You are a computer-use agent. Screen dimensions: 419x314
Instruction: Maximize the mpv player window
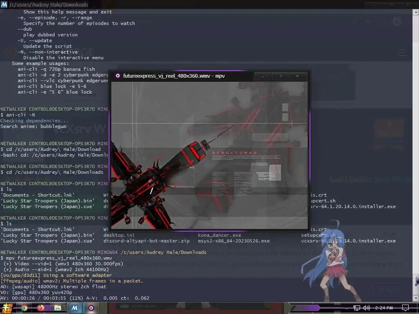click(x=281, y=76)
